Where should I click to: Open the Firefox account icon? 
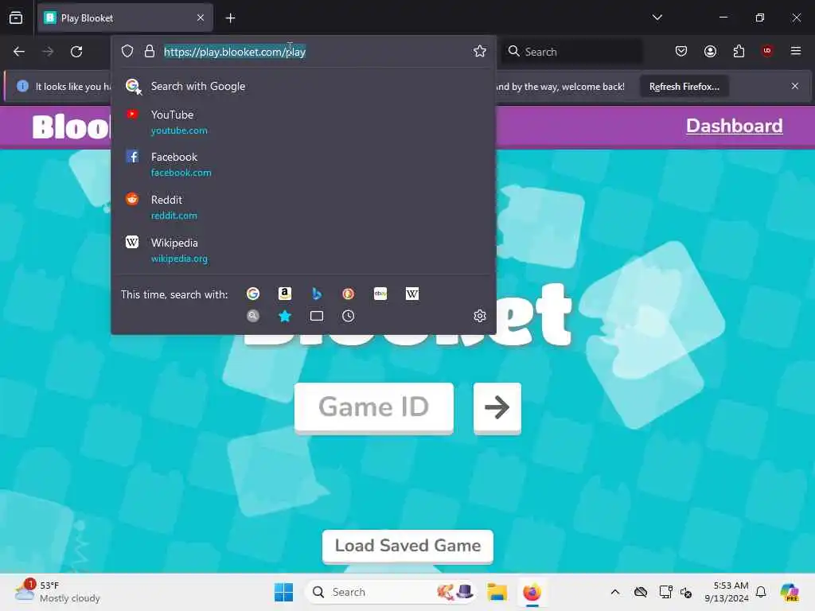(x=710, y=51)
